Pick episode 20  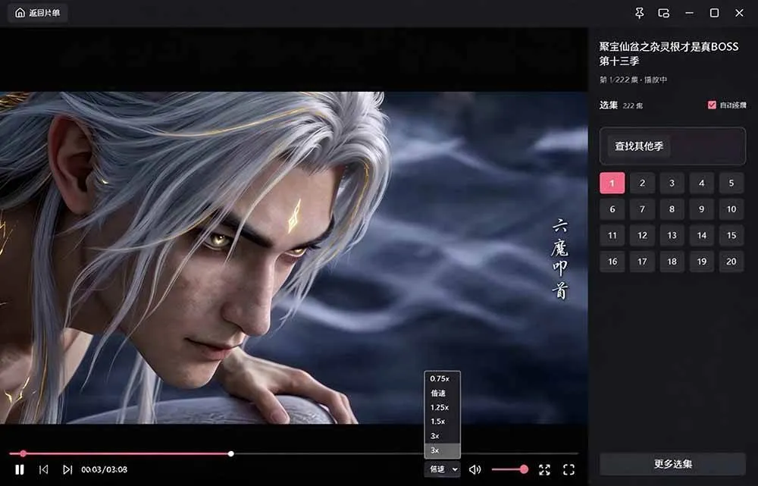coord(731,261)
